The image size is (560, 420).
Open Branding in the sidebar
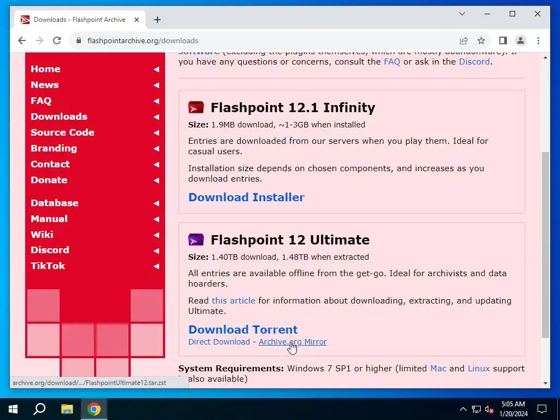coord(54,148)
